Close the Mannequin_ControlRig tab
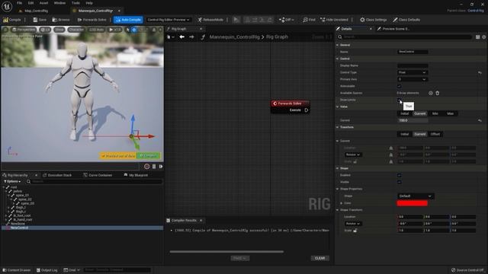Image resolution: width=488 pixels, height=274 pixels. [119, 11]
